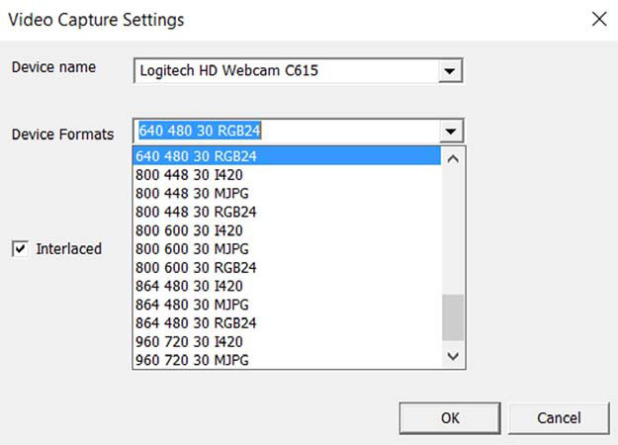This screenshot has height=445, width=618.
Task: Choose 800 600 30 MJPG format
Action: 288,249
